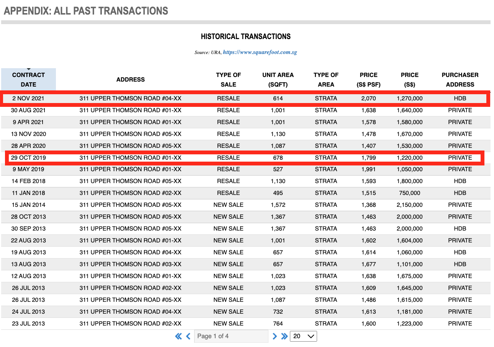Select the 9 APR 2021 date cell
Screen dimensions: 494x347
tap(28, 122)
